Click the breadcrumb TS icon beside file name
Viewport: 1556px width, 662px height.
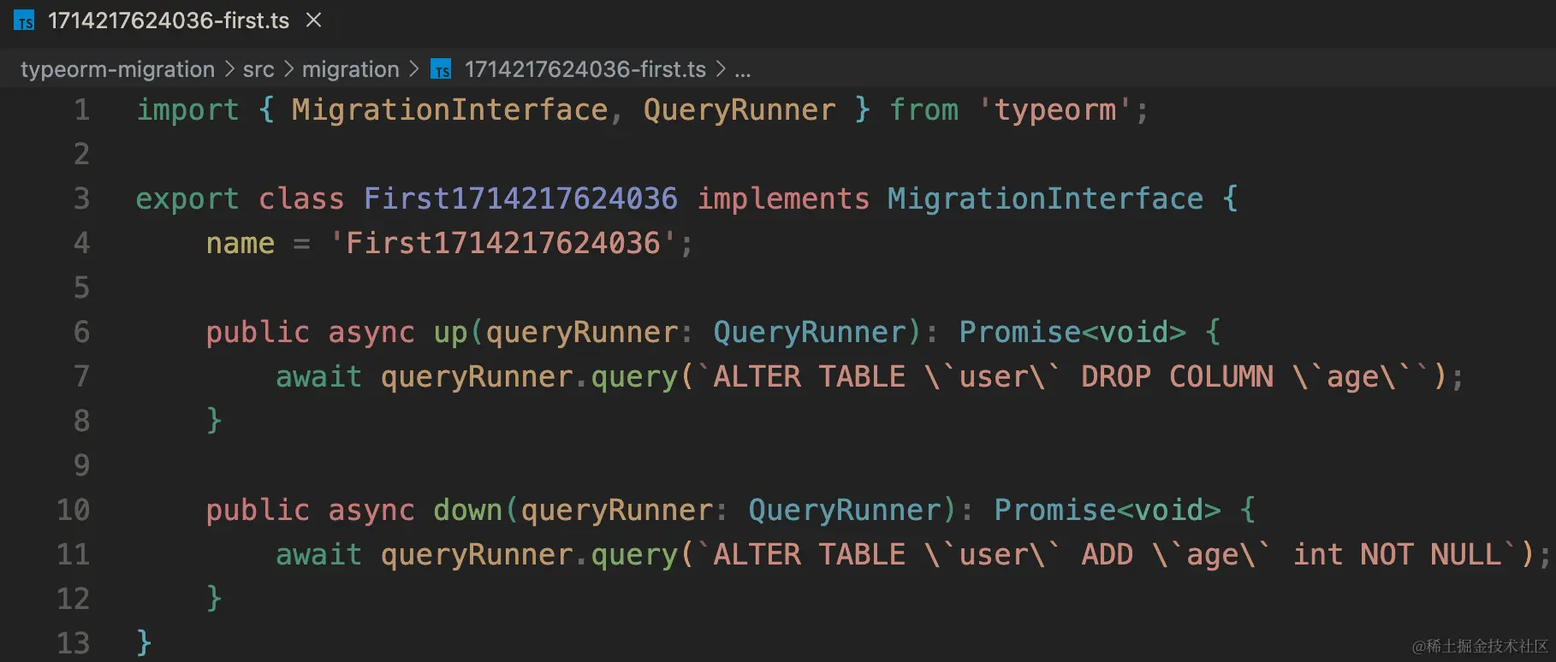(x=441, y=69)
